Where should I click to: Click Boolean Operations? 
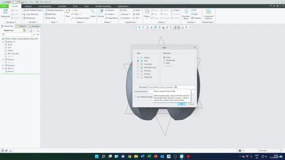54,10
